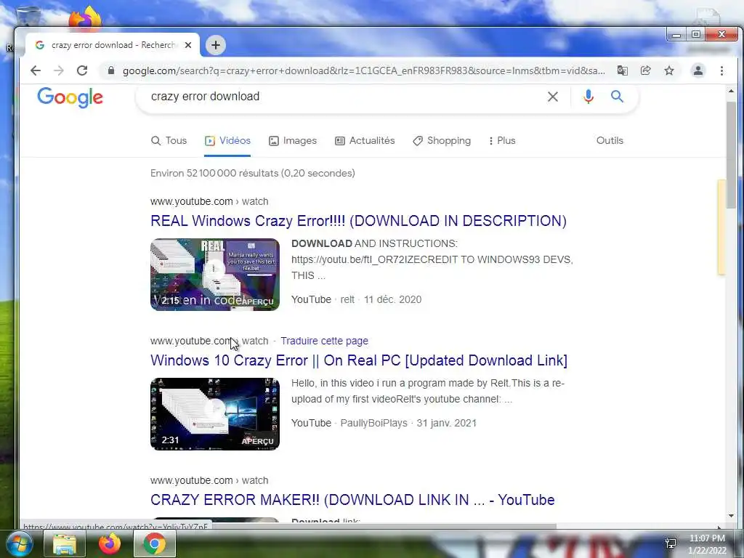
Task: Select the crazy error download tab
Action: point(113,45)
